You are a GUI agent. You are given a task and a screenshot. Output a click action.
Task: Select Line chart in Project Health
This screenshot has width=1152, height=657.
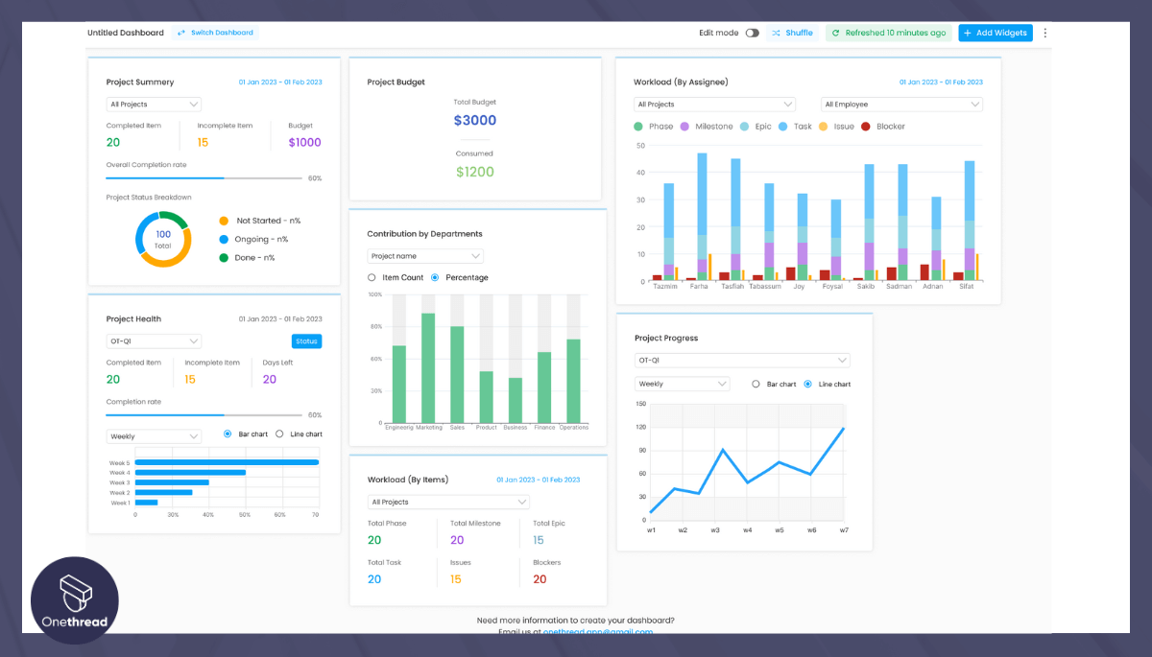tap(280, 434)
